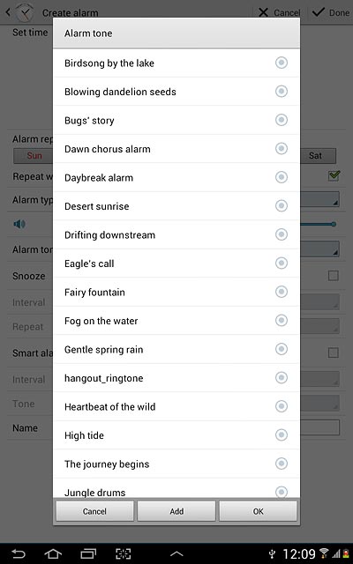Select the Birdsong by the lake radio button
Viewport: 353px width, 564px height.
tap(282, 63)
